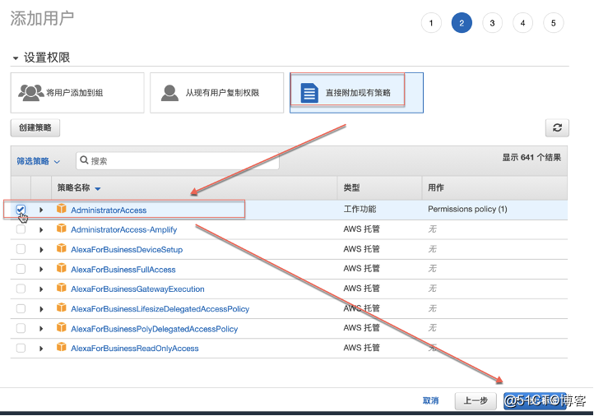Click the 工作功能 type cell
Screen dimensions: 594x416
[360, 209]
